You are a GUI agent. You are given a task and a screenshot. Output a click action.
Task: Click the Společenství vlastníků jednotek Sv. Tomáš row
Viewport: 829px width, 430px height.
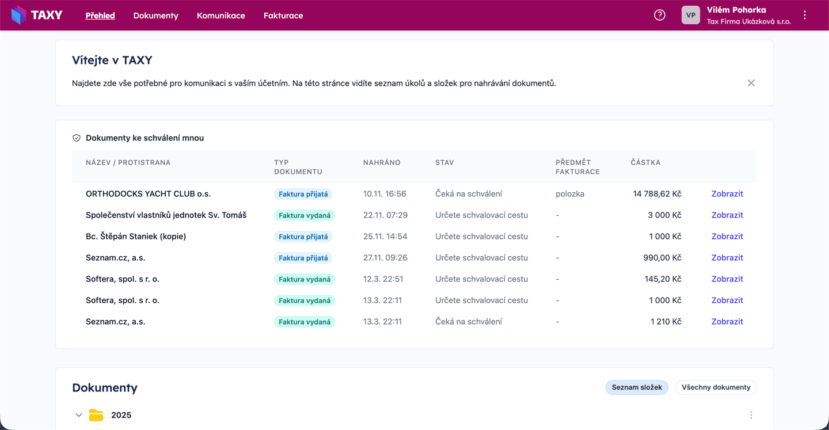(166, 215)
